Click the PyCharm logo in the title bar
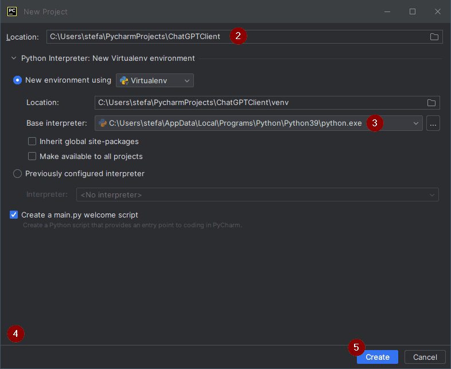 (x=11, y=11)
